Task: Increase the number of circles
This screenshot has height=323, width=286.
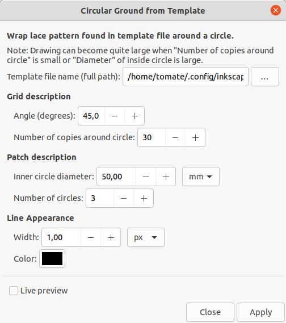Action: click(x=144, y=198)
